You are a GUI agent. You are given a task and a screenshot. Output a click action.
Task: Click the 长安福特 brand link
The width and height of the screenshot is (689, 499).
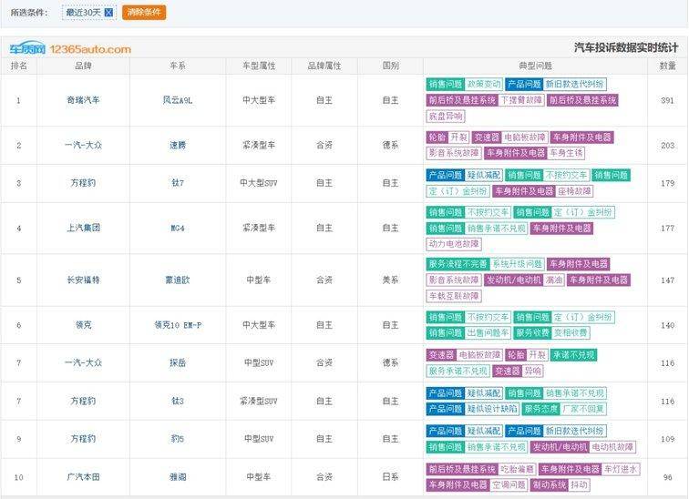click(x=83, y=280)
